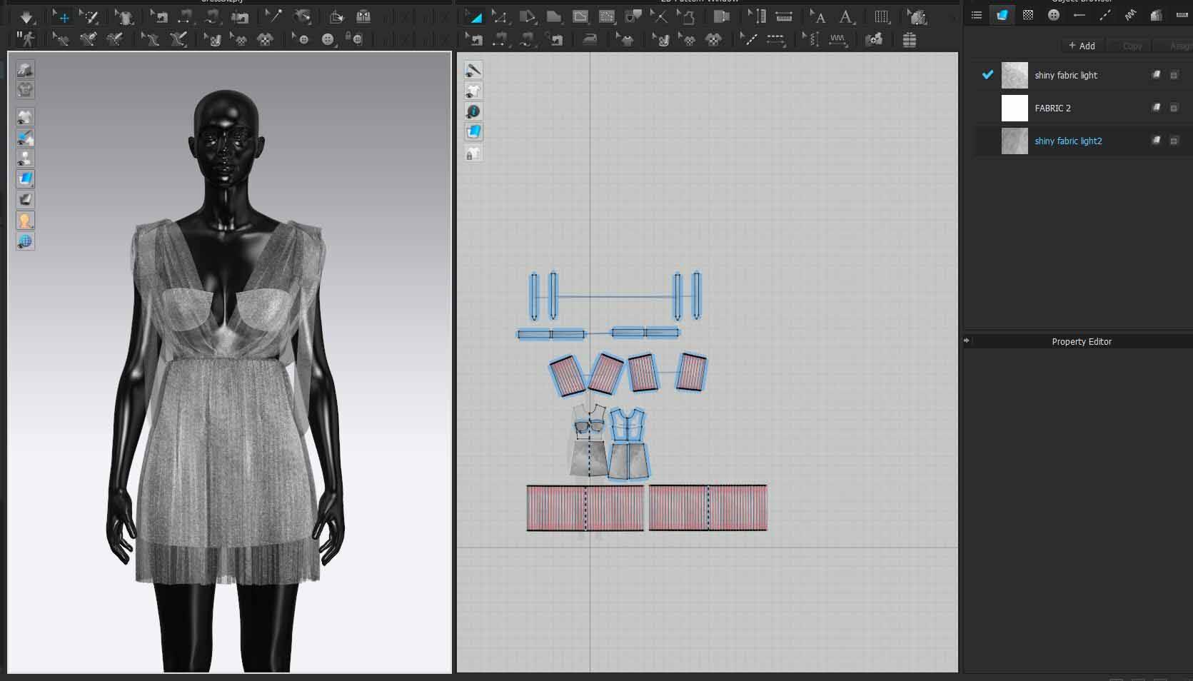Select the left large pleated skirt pattern
This screenshot has height=681, width=1193.
tap(585, 508)
